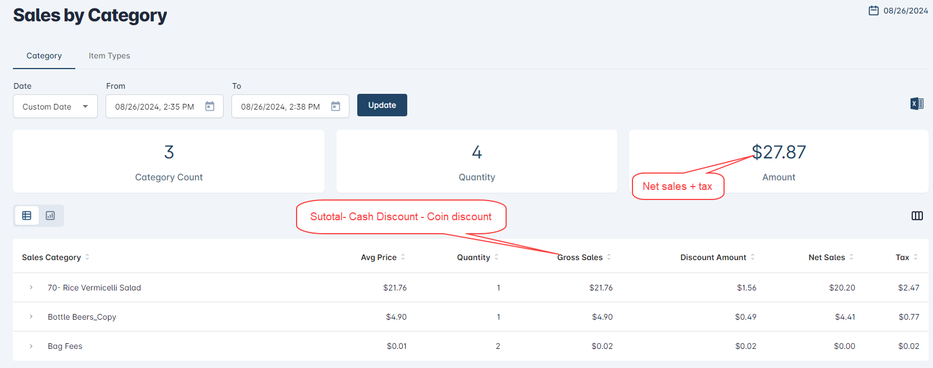The image size is (933, 368).
Task: Click the Quantity summary card value 4
Action: point(477,152)
